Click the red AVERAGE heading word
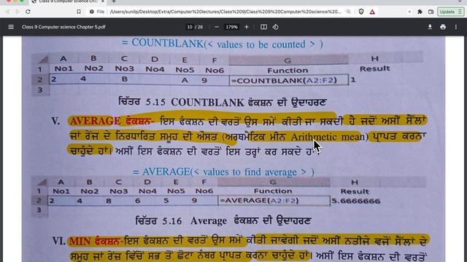Image resolution: width=467 pixels, height=262 pixels. tap(96, 121)
